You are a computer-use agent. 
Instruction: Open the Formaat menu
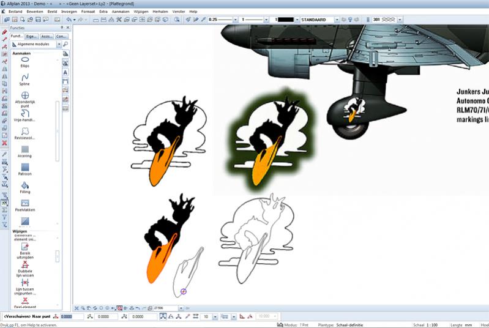click(x=88, y=12)
